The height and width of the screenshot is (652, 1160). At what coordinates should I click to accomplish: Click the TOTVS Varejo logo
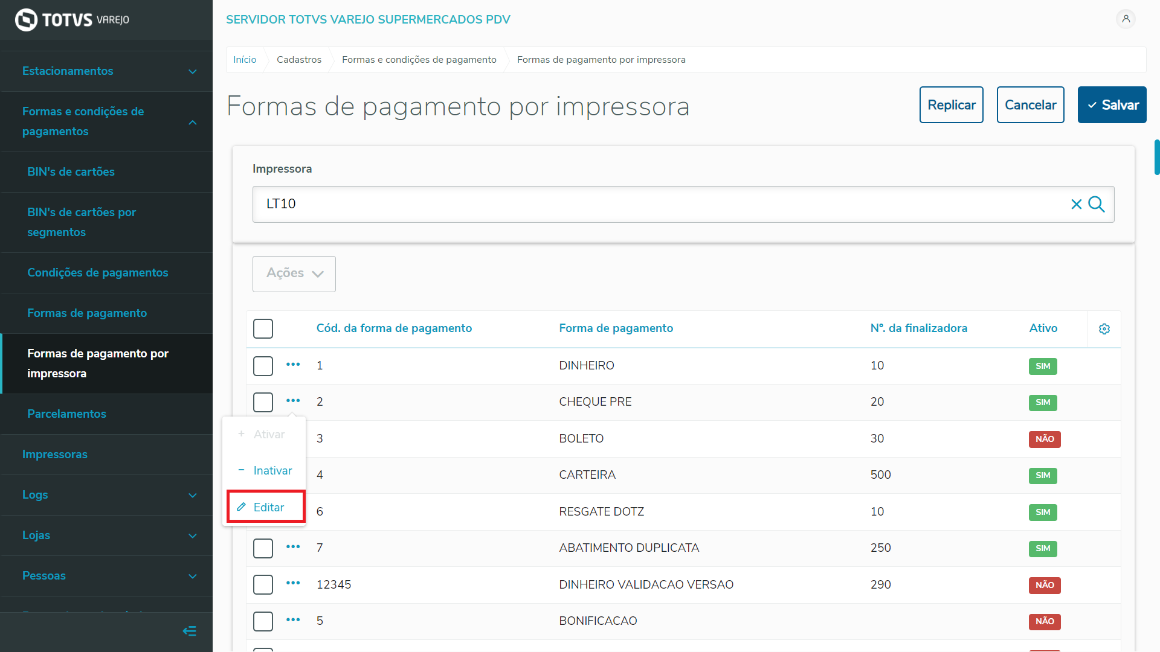[72, 20]
